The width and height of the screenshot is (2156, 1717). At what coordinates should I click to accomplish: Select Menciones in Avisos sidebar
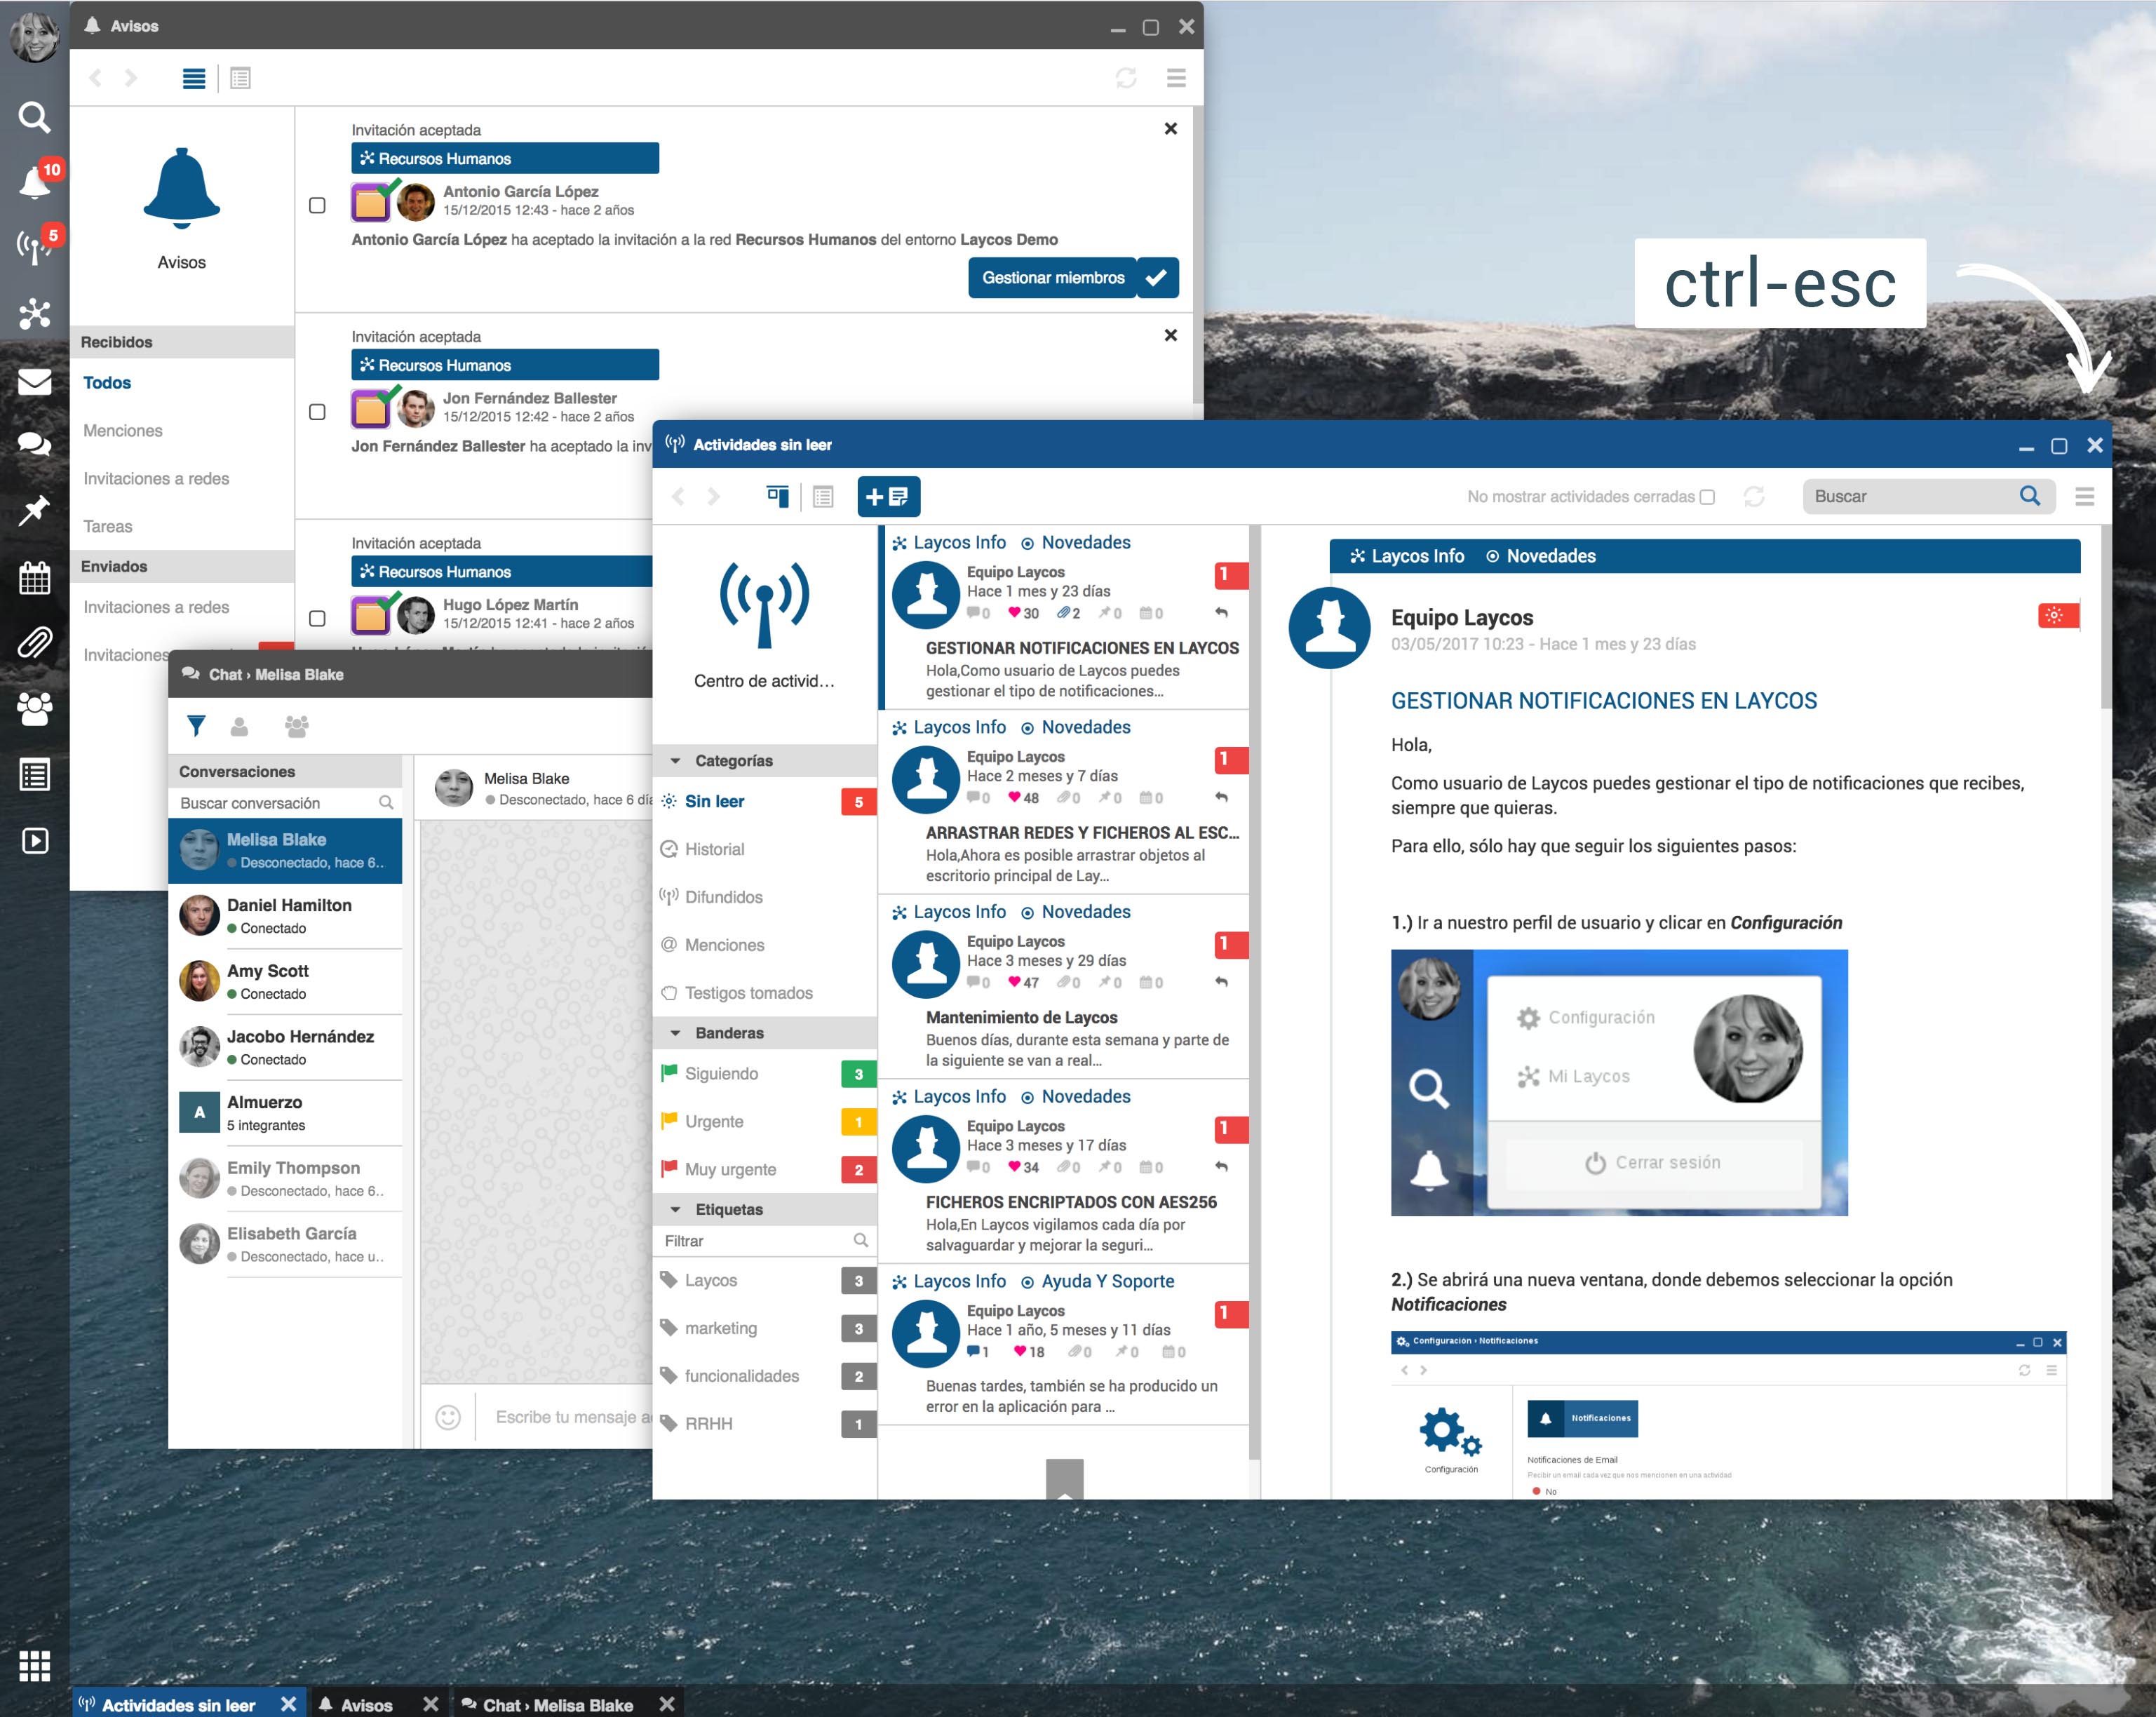point(123,430)
